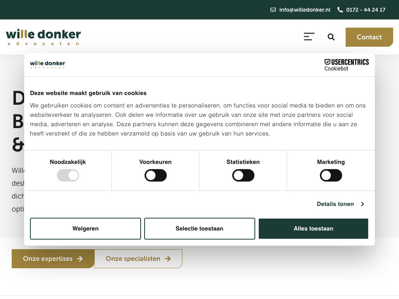Image resolution: width=399 pixels, height=299 pixels.
Task: Enable the Marketing cookies switch
Action: 331,176
